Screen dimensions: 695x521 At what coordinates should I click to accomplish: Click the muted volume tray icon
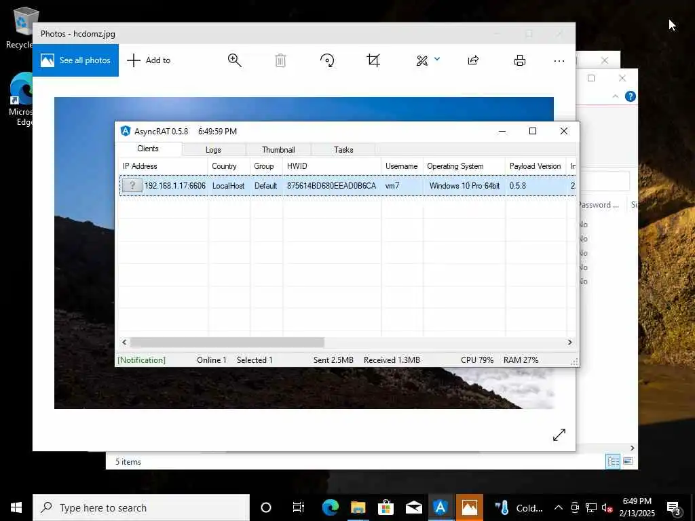tap(607, 507)
